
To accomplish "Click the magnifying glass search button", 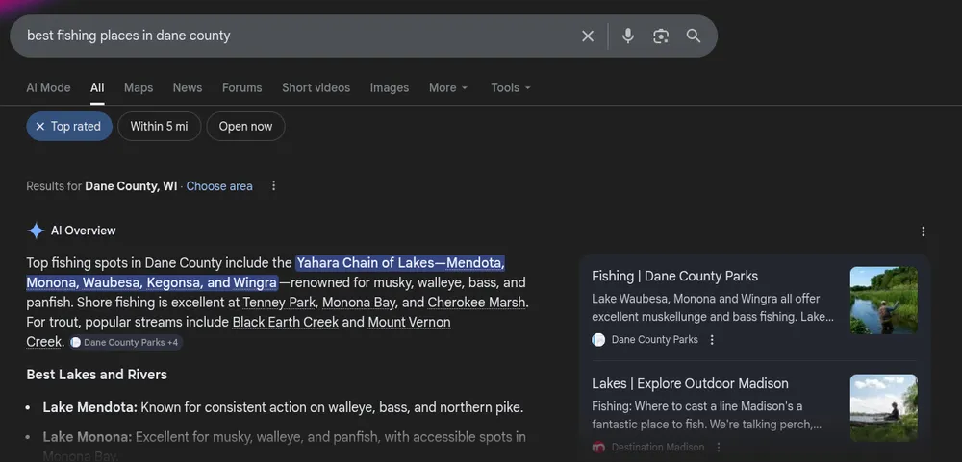I will (694, 36).
